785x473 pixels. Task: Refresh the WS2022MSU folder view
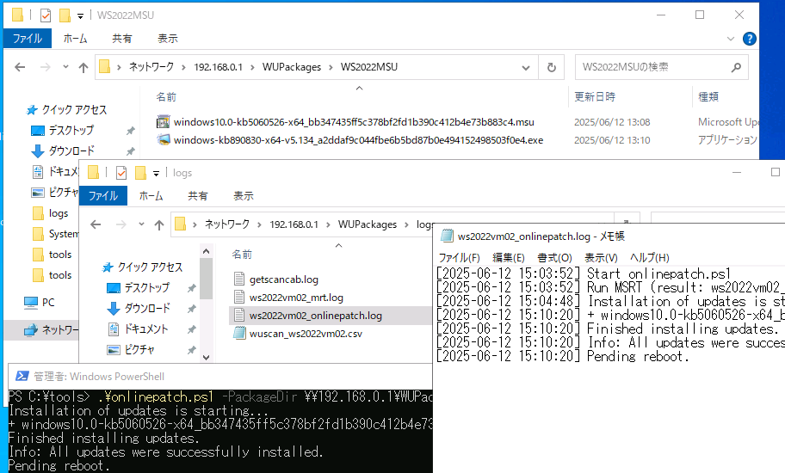(551, 67)
